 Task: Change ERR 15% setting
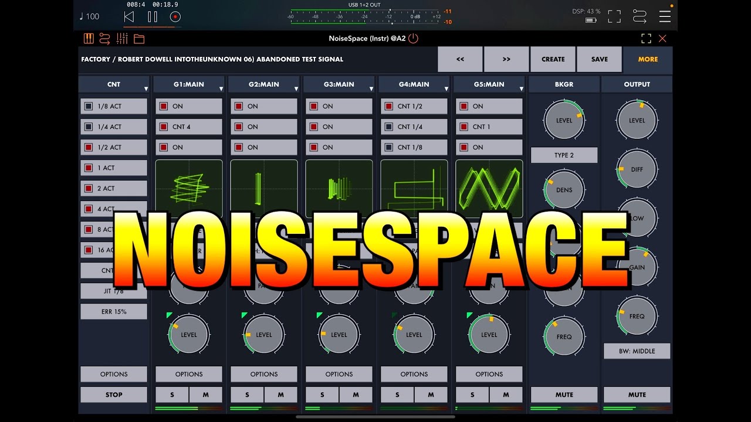[x=114, y=311]
